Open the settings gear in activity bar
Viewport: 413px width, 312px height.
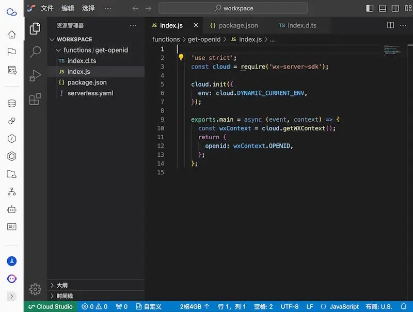coord(35,289)
